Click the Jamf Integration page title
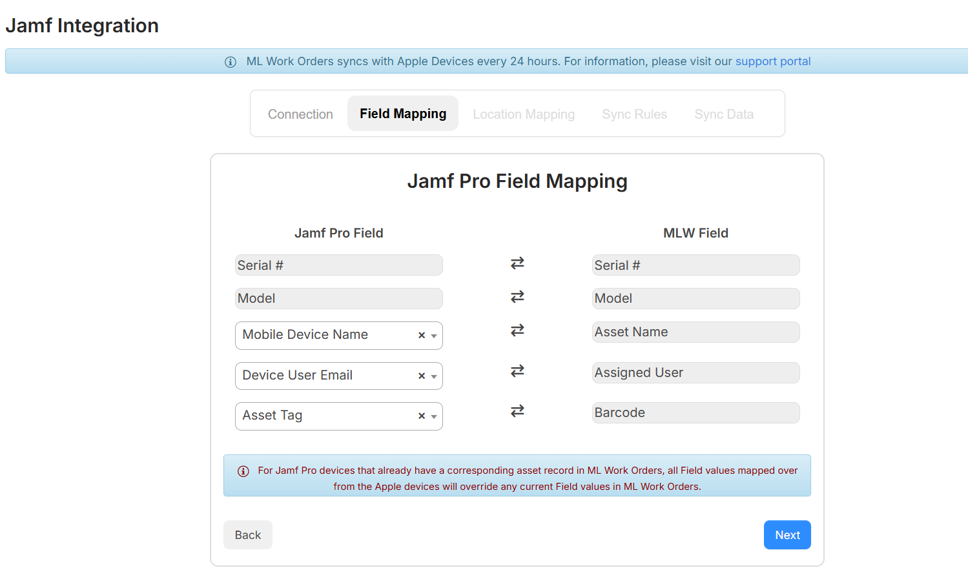 [x=82, y=25]
